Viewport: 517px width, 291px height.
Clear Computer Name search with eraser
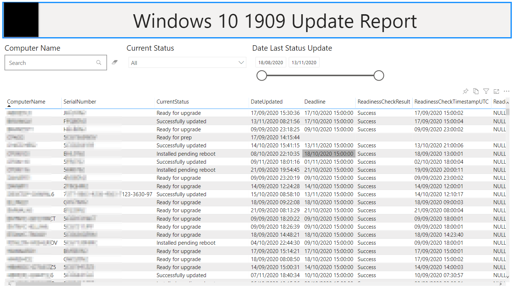point(115,62)
